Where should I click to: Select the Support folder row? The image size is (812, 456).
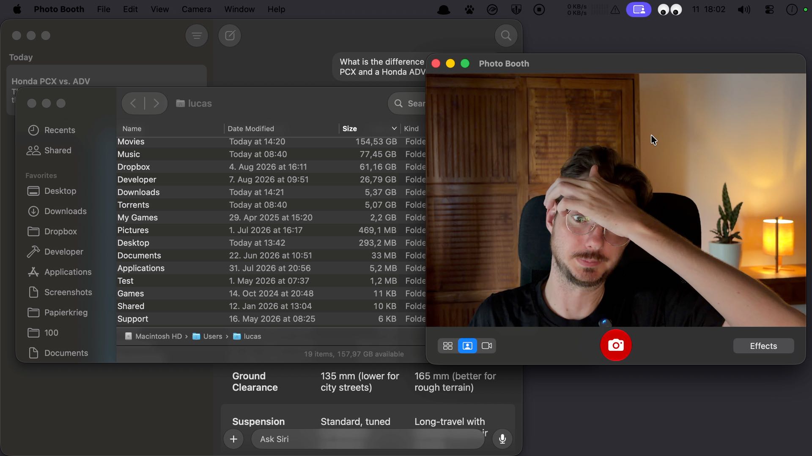point(271,319)
